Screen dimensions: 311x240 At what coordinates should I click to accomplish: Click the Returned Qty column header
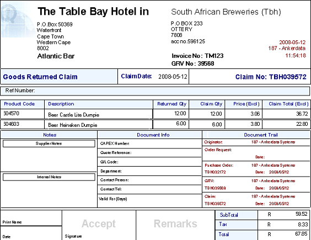[171, 104]
